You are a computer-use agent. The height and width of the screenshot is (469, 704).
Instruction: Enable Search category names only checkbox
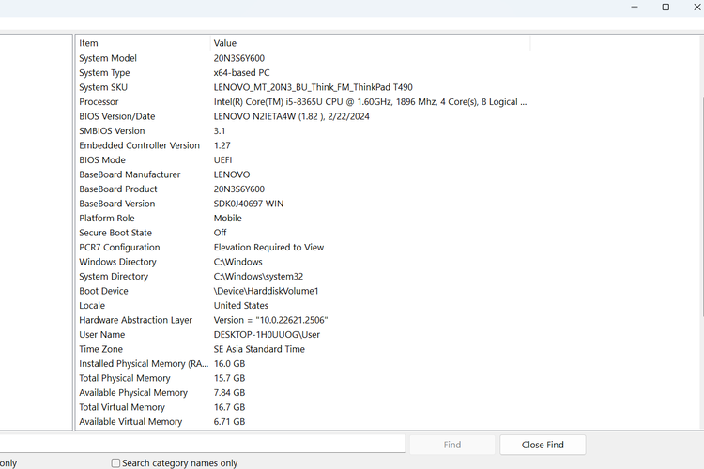(x=116, y=463)
